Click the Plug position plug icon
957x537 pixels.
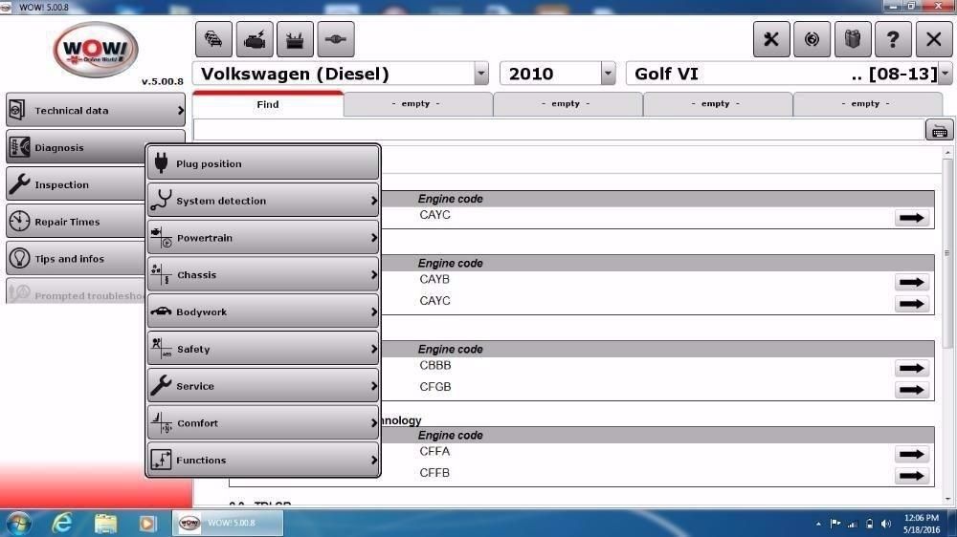161,162
